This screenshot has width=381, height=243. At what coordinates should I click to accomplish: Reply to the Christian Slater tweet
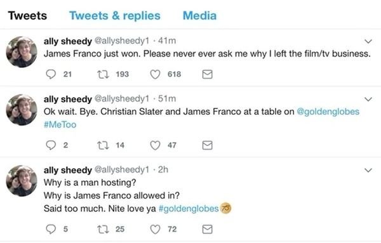coord(51,145)
